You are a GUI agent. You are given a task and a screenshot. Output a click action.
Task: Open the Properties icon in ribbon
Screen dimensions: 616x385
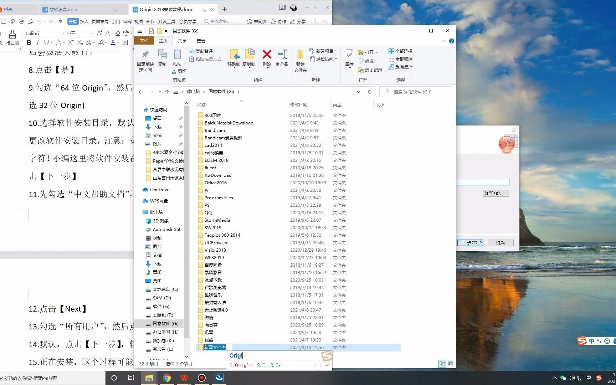[x=349, y=55]
